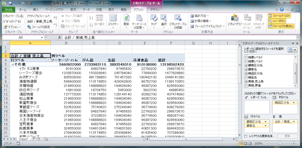Select the Sheet1 worksheet tab
302x148 pixels.
point(24,139)
